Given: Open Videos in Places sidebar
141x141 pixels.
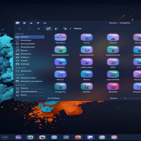Looking at the screenshot, I should pyautogui.click(x=29, y=57).
